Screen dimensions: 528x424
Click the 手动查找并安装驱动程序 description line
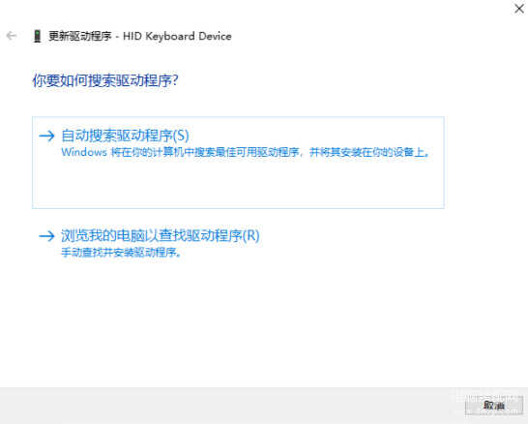pyautogui.click(x=121, y=252)
